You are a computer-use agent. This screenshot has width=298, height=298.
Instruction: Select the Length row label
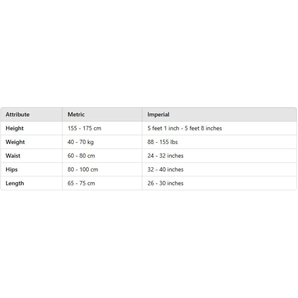click(15, 183)
